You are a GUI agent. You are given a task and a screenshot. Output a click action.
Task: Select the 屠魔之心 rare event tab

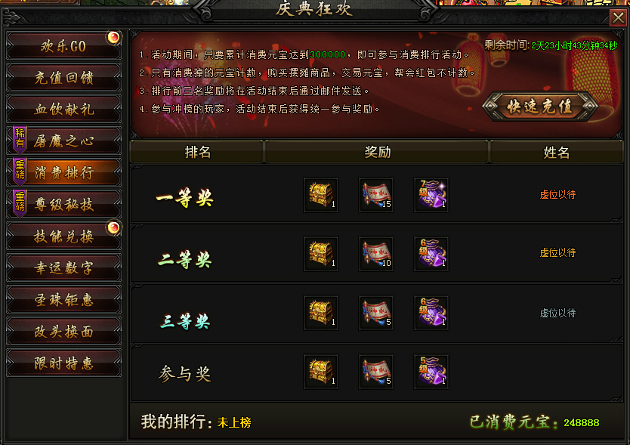63,141
